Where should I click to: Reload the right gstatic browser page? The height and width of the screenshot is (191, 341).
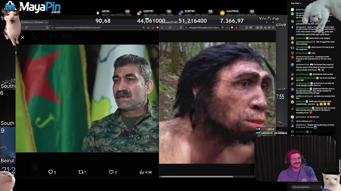170,28
